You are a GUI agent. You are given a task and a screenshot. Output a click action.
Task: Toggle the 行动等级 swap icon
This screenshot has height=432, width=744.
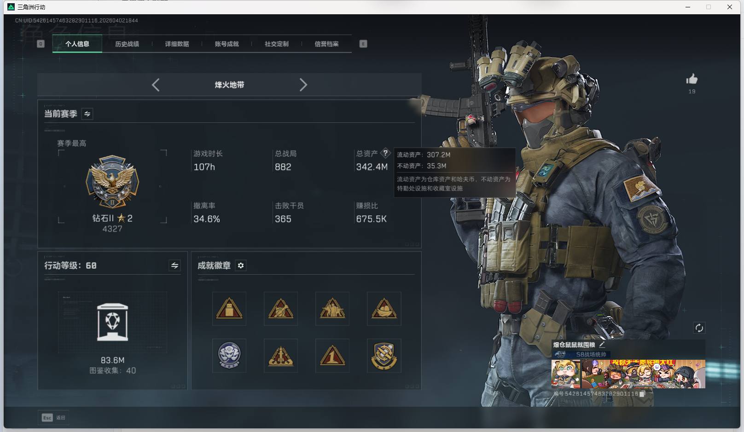174,265
